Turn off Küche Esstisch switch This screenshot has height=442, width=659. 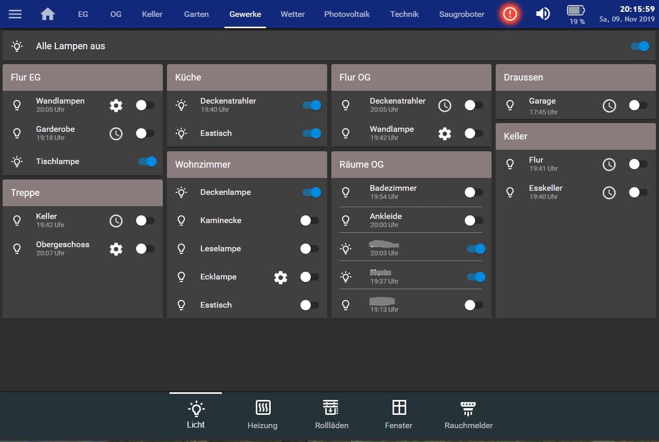[311, 133]
